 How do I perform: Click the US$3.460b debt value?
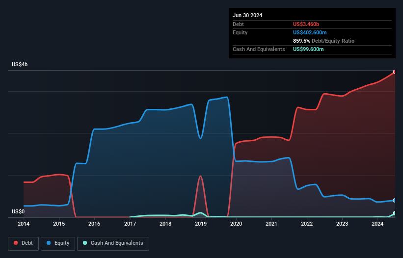click(306, 24)
